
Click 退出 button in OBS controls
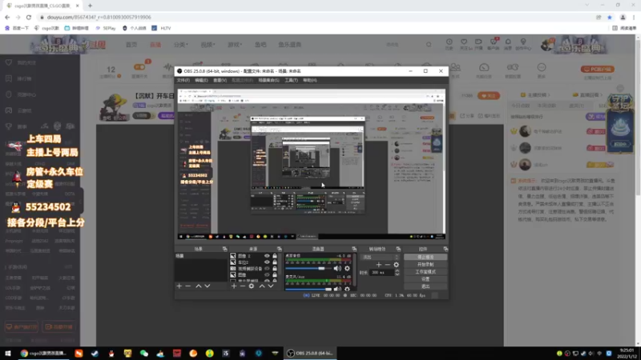coord(425,286)
